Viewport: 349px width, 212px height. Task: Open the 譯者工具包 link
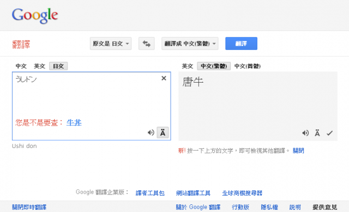click(x=150, y=193)
